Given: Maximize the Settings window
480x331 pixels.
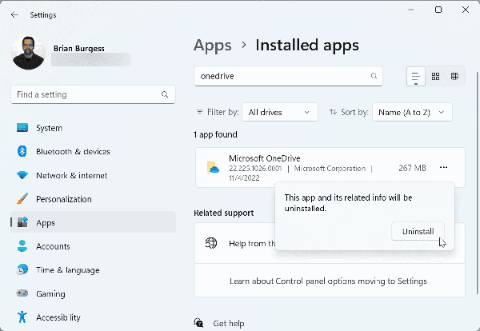Looking at the screenshot, I should (x=438, y=10).
